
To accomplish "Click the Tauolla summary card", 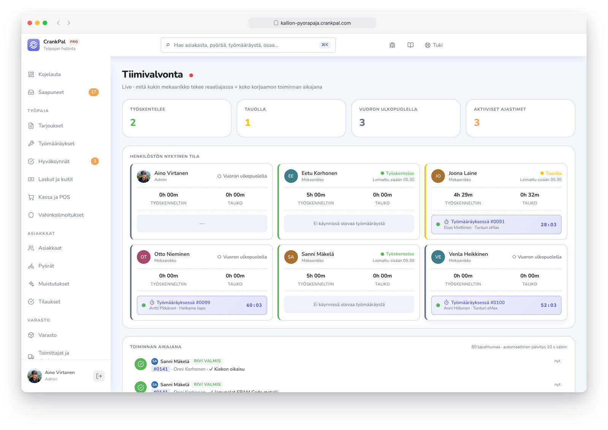I will pos(291,118).
